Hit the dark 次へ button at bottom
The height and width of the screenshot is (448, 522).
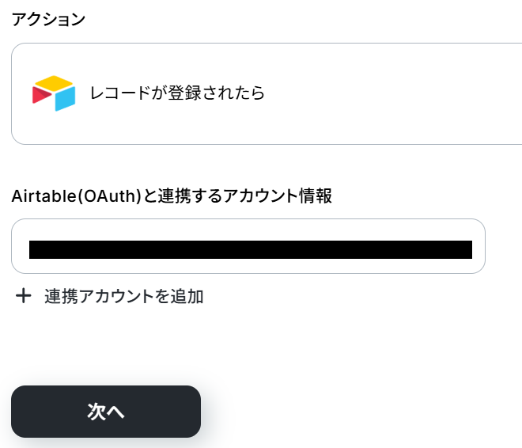coord(105,412)
